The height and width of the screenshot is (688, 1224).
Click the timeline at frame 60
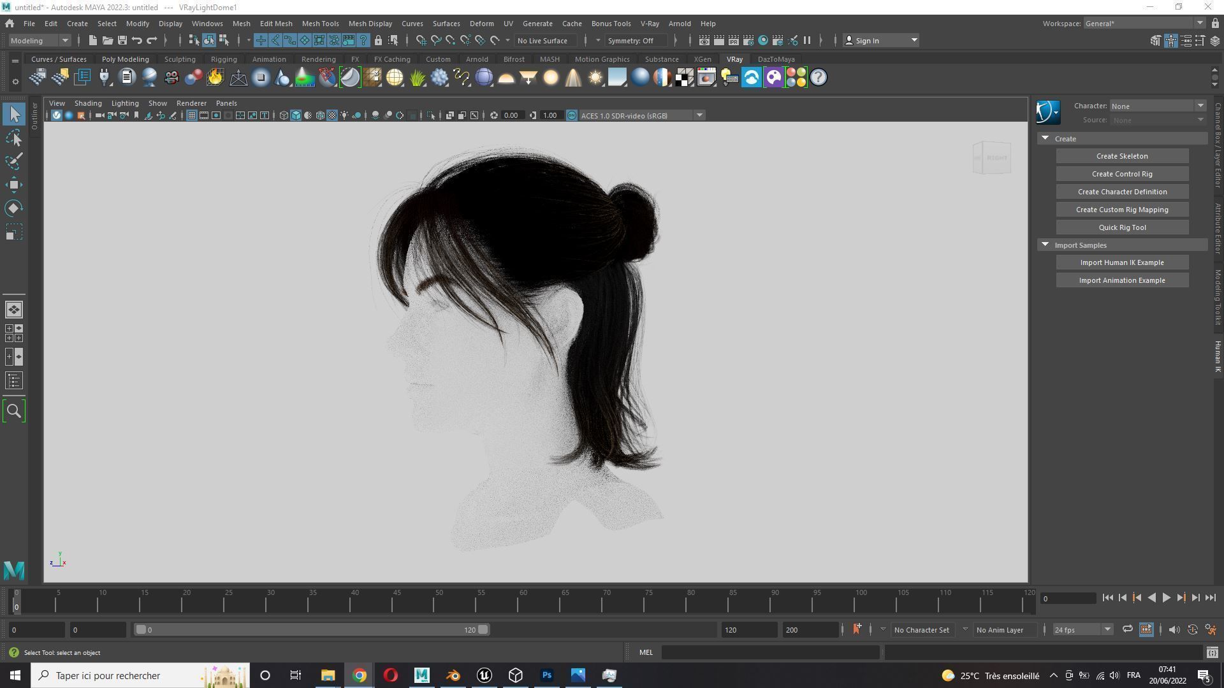518,603
